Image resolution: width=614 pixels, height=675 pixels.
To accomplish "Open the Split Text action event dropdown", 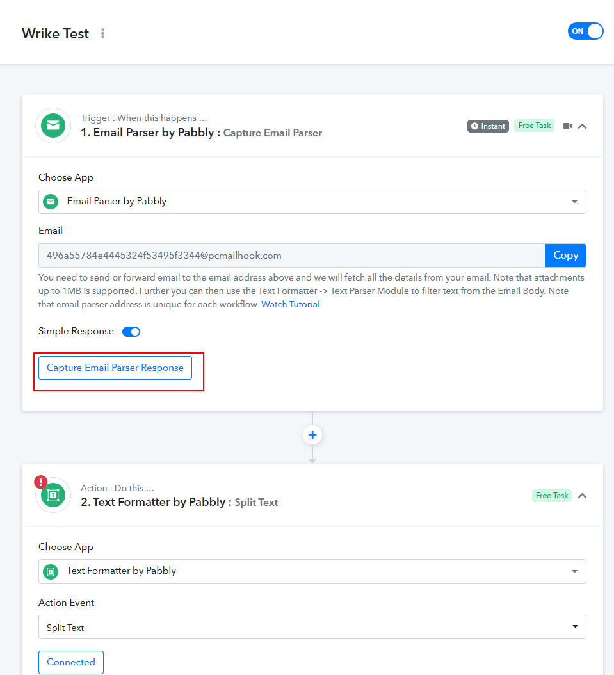I will coord(312,627).
